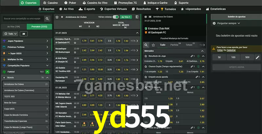
Task: Click the pencil edit stakes icon
Action: [257, 57]
